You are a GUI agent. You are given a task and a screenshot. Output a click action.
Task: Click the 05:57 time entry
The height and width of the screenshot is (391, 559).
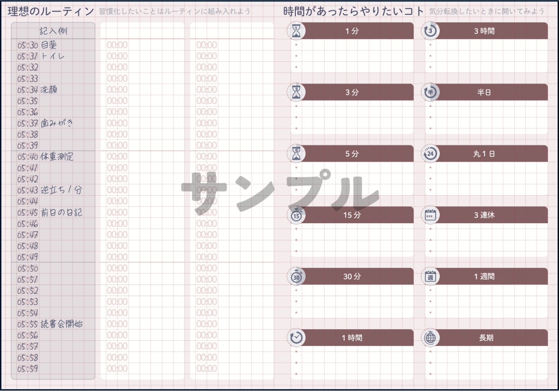pos(28,346)
